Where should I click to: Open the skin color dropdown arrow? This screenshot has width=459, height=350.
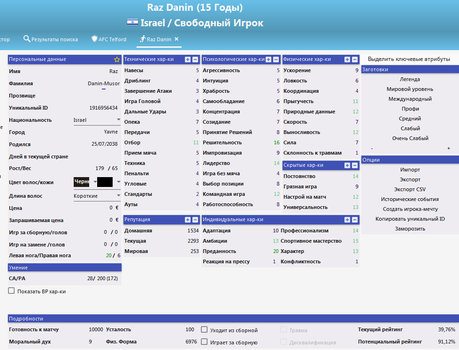118,182
